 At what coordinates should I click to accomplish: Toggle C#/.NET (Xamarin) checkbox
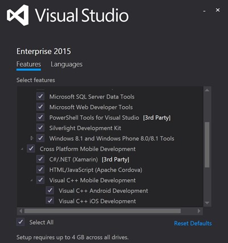(40, 159)
